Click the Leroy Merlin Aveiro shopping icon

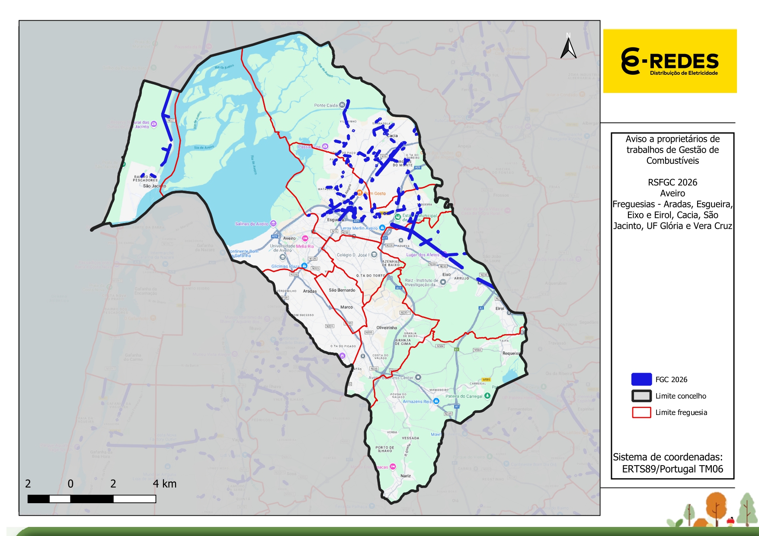tap(382, 228)
